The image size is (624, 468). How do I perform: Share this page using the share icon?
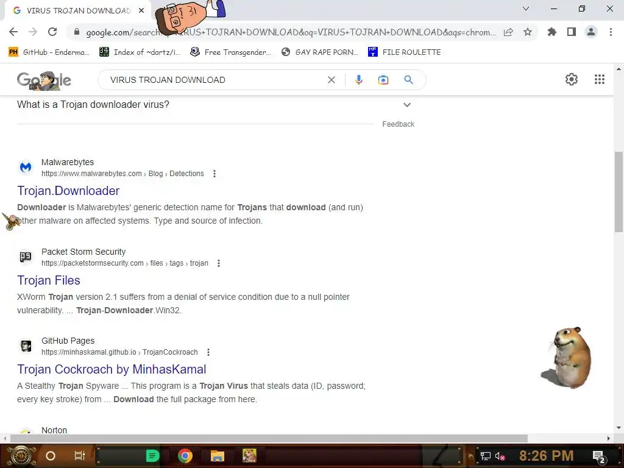508,32
